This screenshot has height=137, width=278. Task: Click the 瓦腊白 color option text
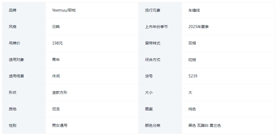click(x=203, y=125)
